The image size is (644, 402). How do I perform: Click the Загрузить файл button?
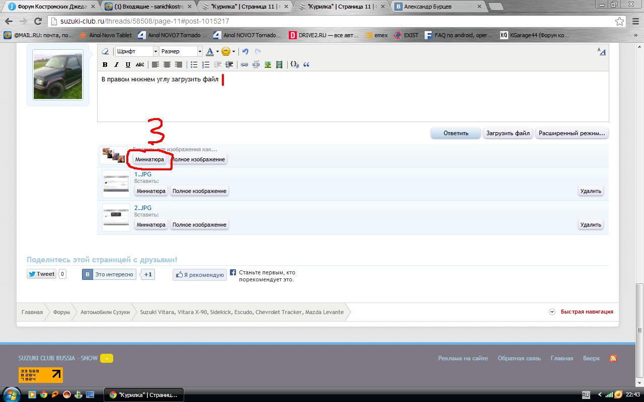pos(508,133)
